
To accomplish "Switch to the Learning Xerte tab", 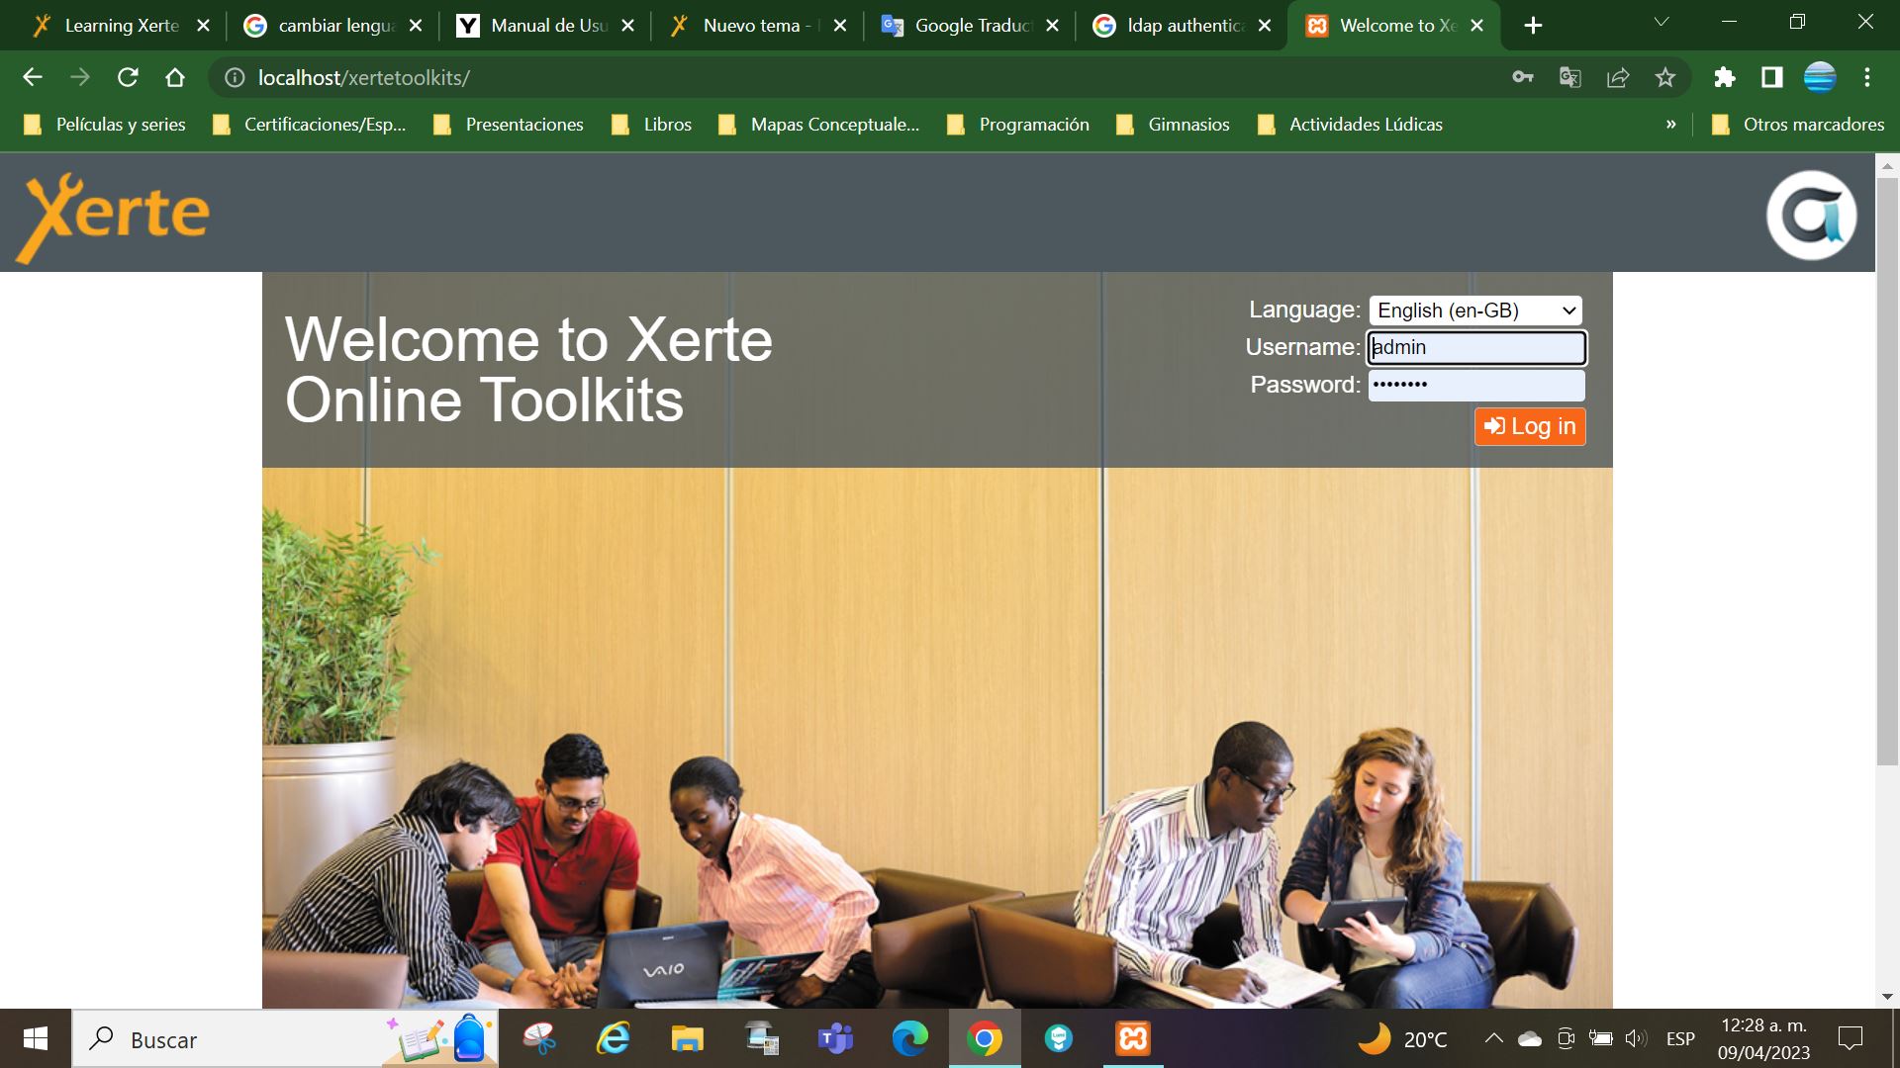I will (x=121, y=26).
